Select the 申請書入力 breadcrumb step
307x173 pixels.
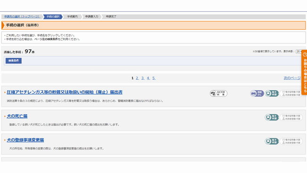pyautogui.click(x=92, y=17)
